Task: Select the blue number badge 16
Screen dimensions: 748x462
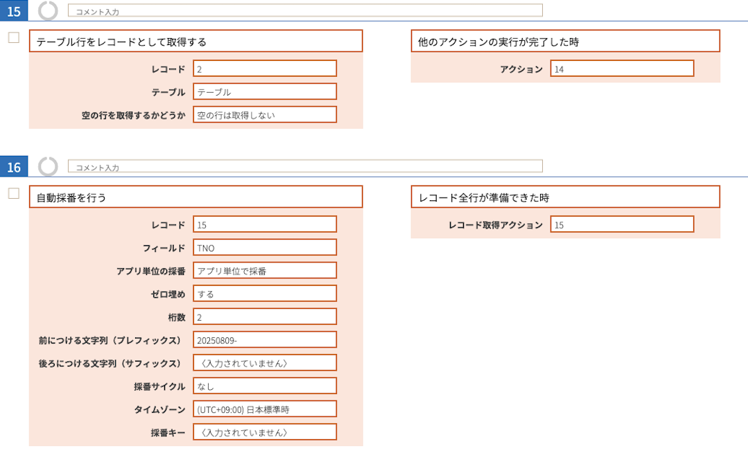Action: point(14,166)
